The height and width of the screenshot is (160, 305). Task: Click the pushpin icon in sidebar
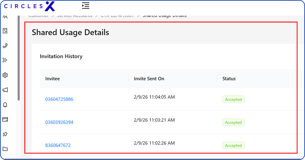click(x=5, y=134)
